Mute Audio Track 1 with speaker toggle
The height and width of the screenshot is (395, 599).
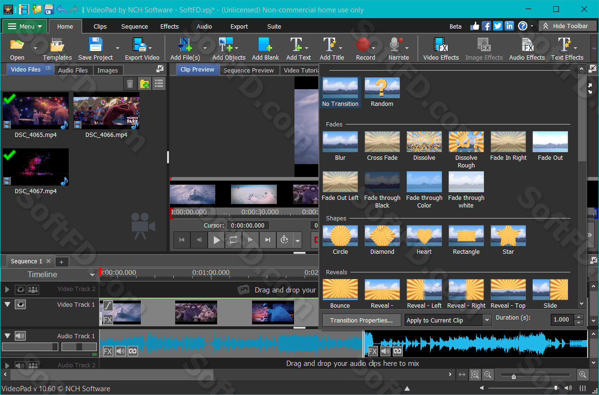tap(20, 336)
